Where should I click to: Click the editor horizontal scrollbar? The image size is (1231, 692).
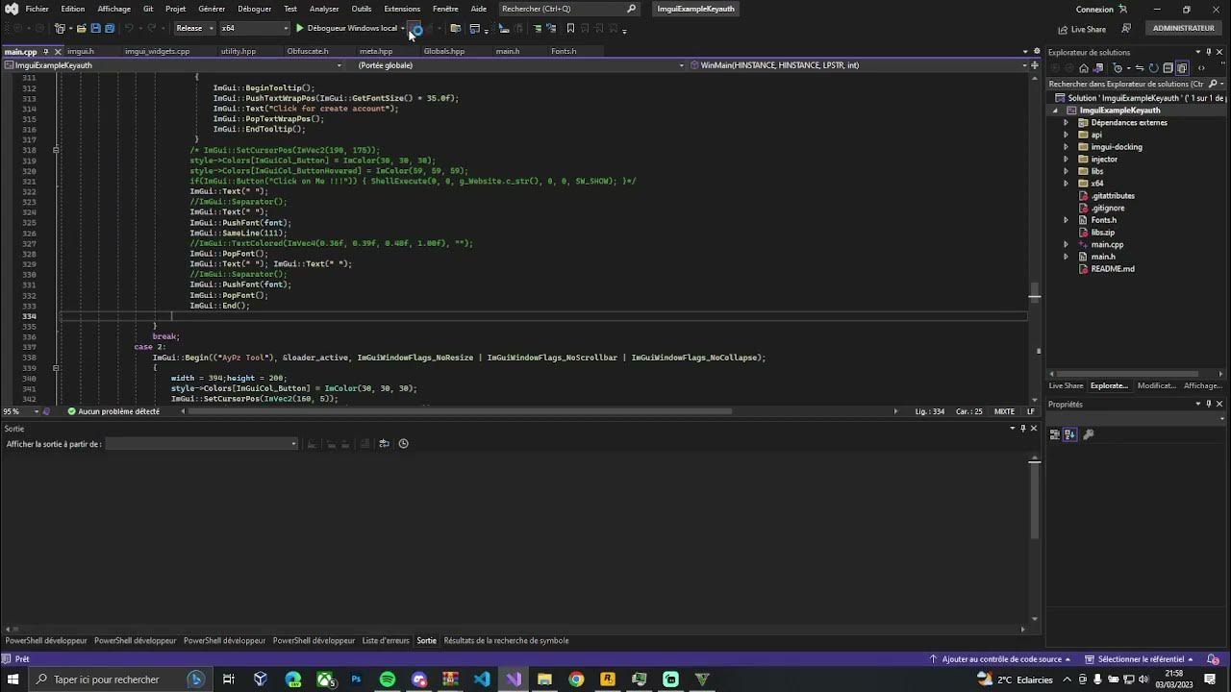click(460, 411)
